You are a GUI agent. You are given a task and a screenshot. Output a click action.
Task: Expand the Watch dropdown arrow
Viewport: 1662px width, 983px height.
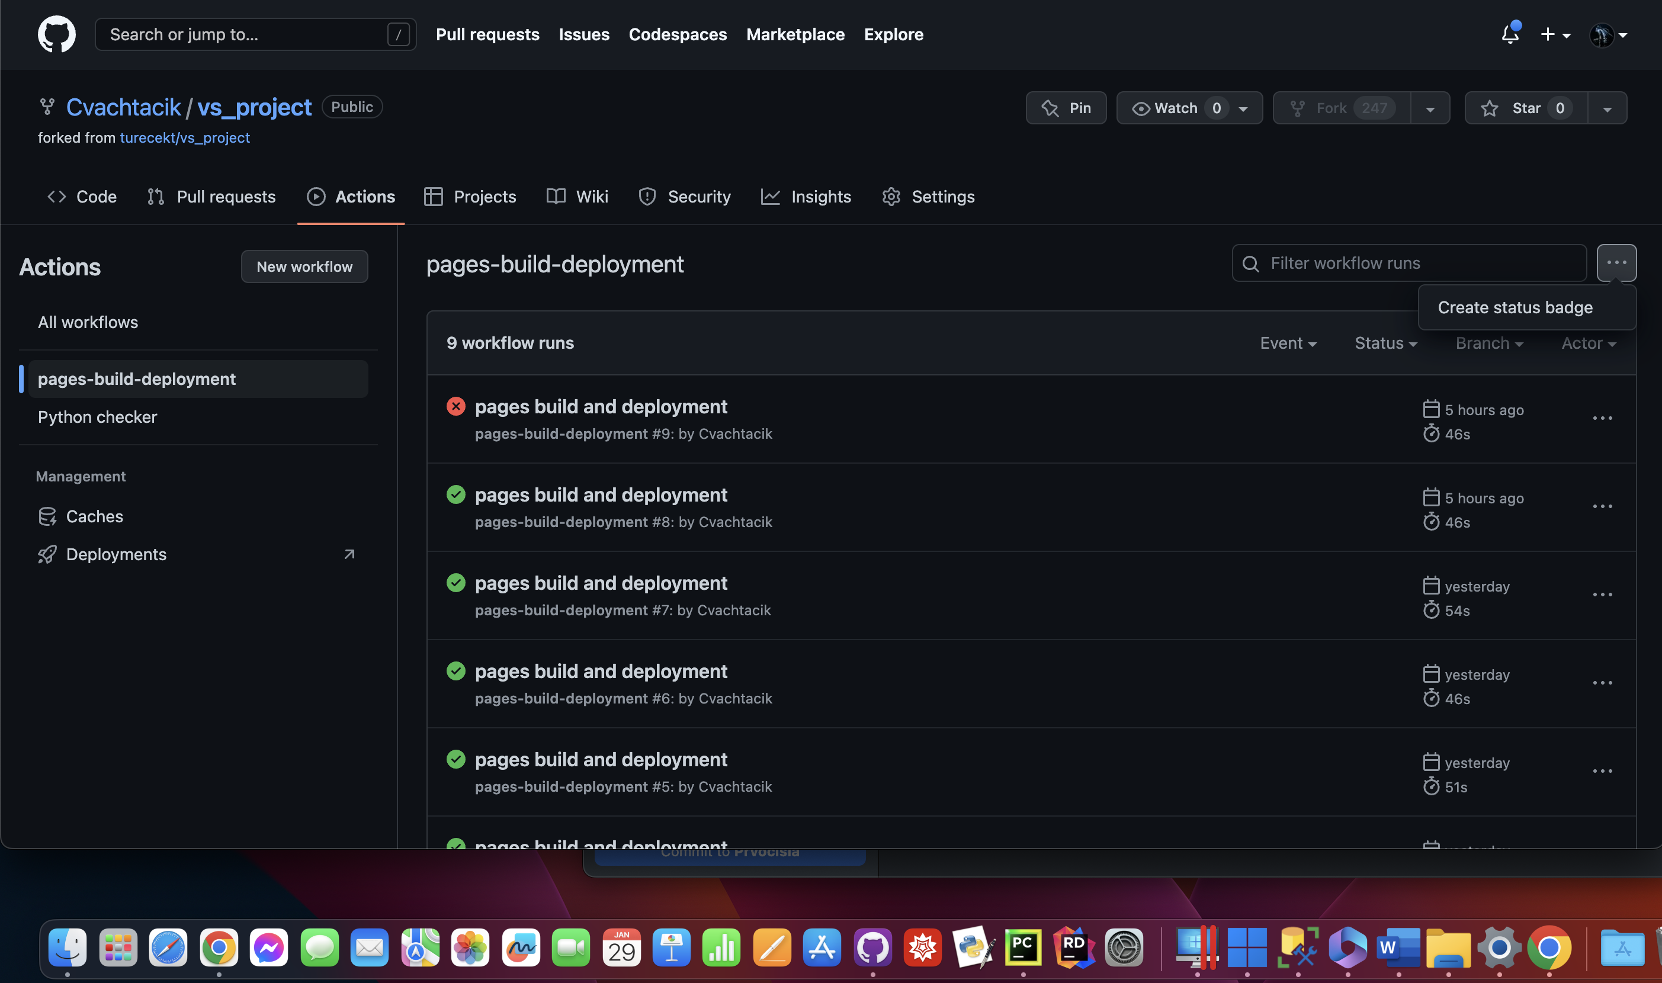pyautogui.click(x=1241, y=107)
